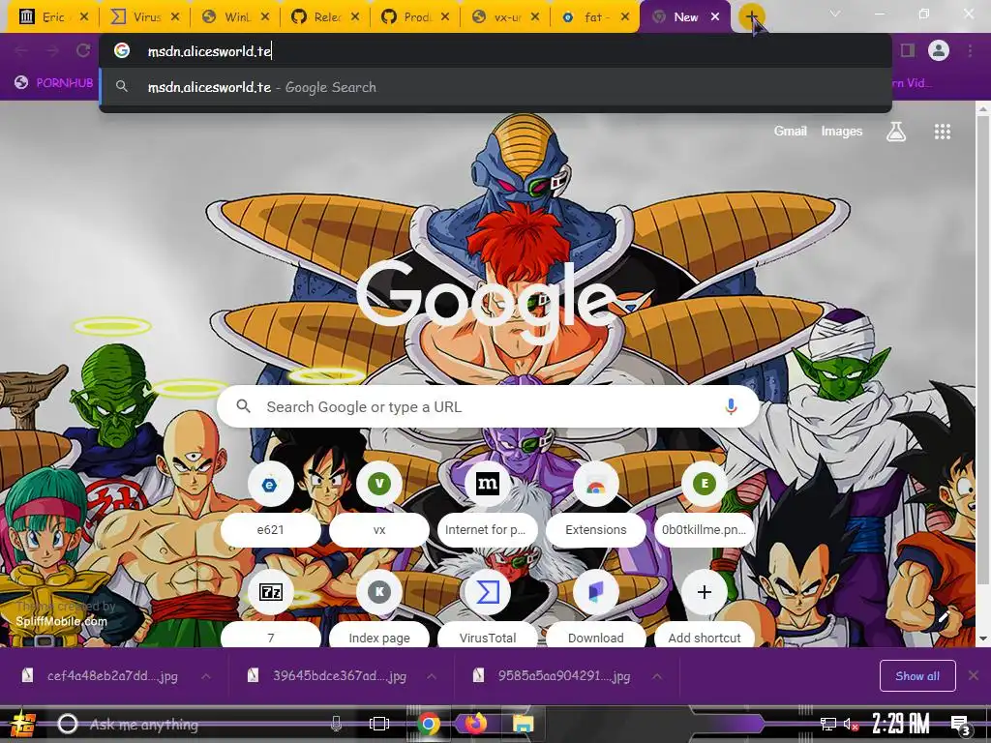Open downloaded file cef4a48eb2a7dd...jpg

tap(101, 676)
